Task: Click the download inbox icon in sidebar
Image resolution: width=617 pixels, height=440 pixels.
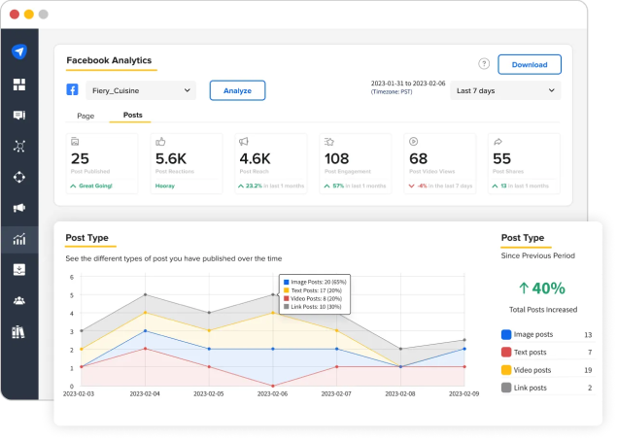Action: coord(18,269)
